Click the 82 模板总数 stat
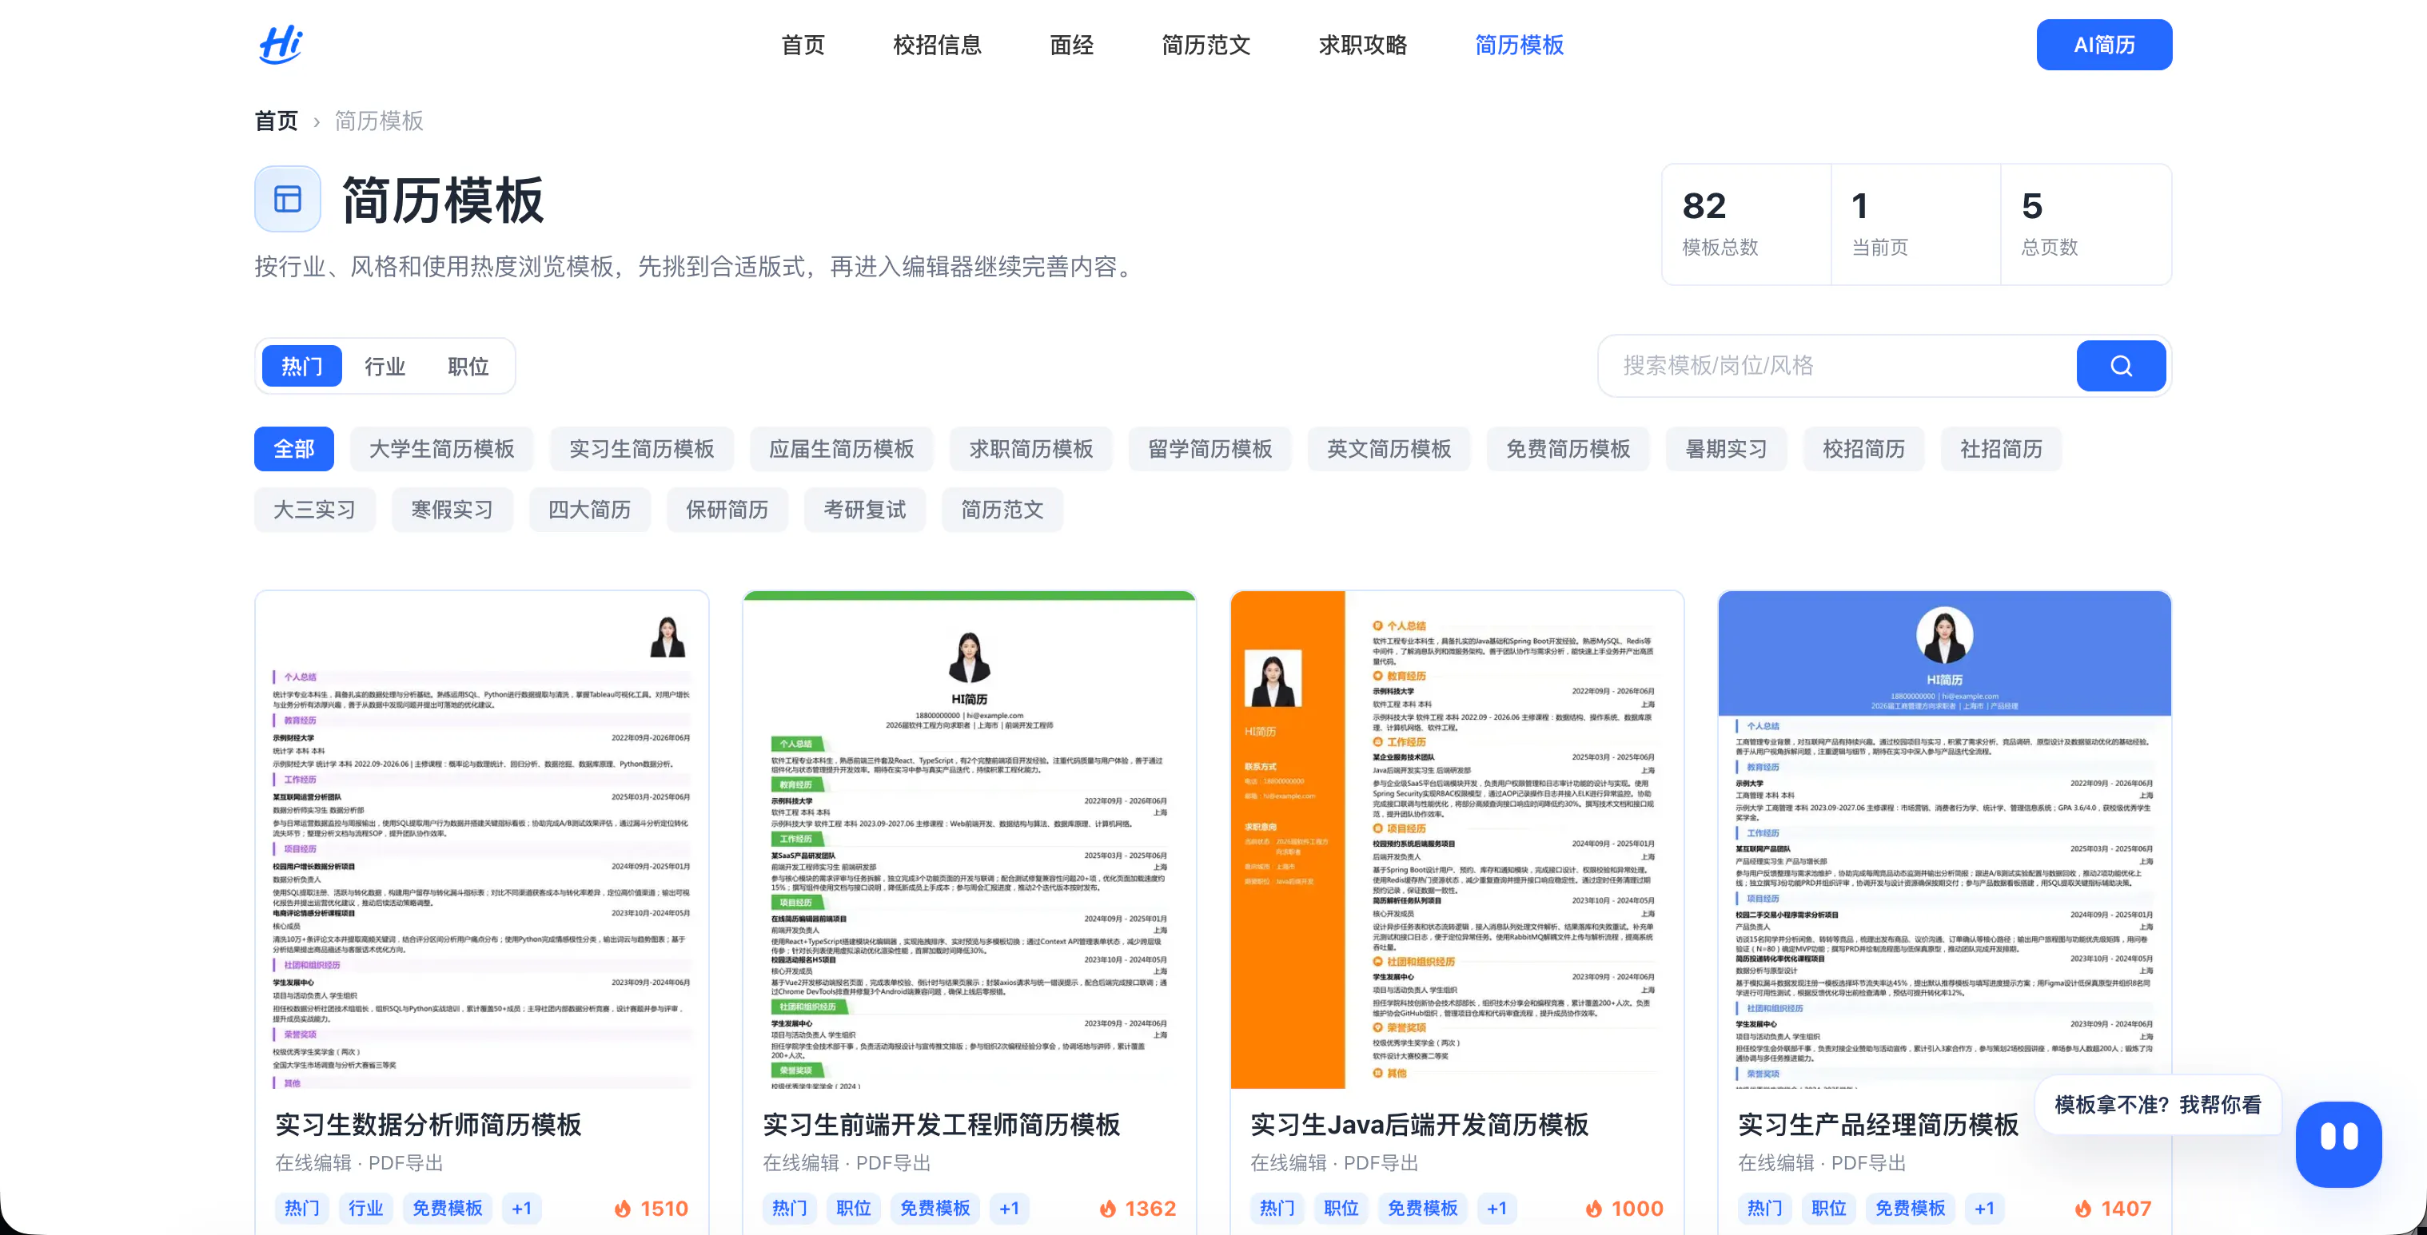2427x1235 pixels. (1746, 224)
